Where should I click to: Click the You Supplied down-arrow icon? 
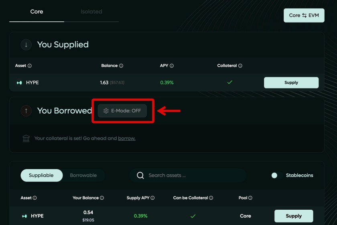tap(26, 45)
